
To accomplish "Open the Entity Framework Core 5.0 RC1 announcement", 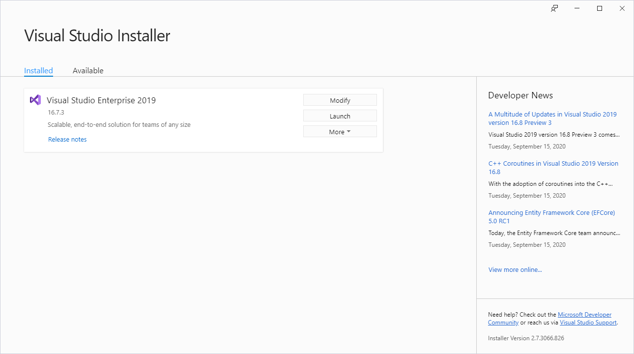I will coord(551,216).
